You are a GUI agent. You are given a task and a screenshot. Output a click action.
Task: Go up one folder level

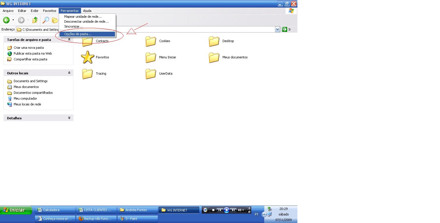coord(35,20)
